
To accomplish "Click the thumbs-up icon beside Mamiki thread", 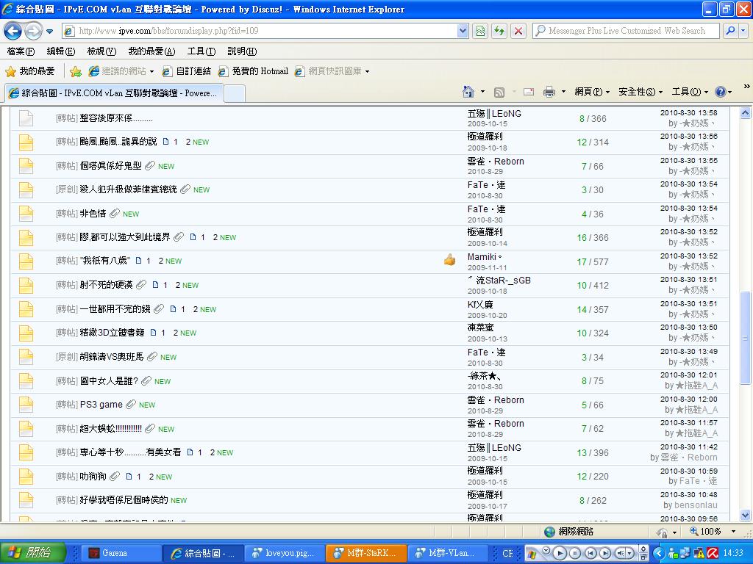I will tap(449, 260).
